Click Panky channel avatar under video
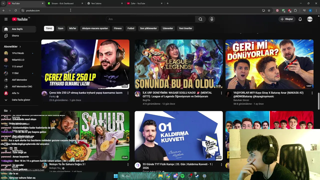320x180 pixels. [44, 94]
